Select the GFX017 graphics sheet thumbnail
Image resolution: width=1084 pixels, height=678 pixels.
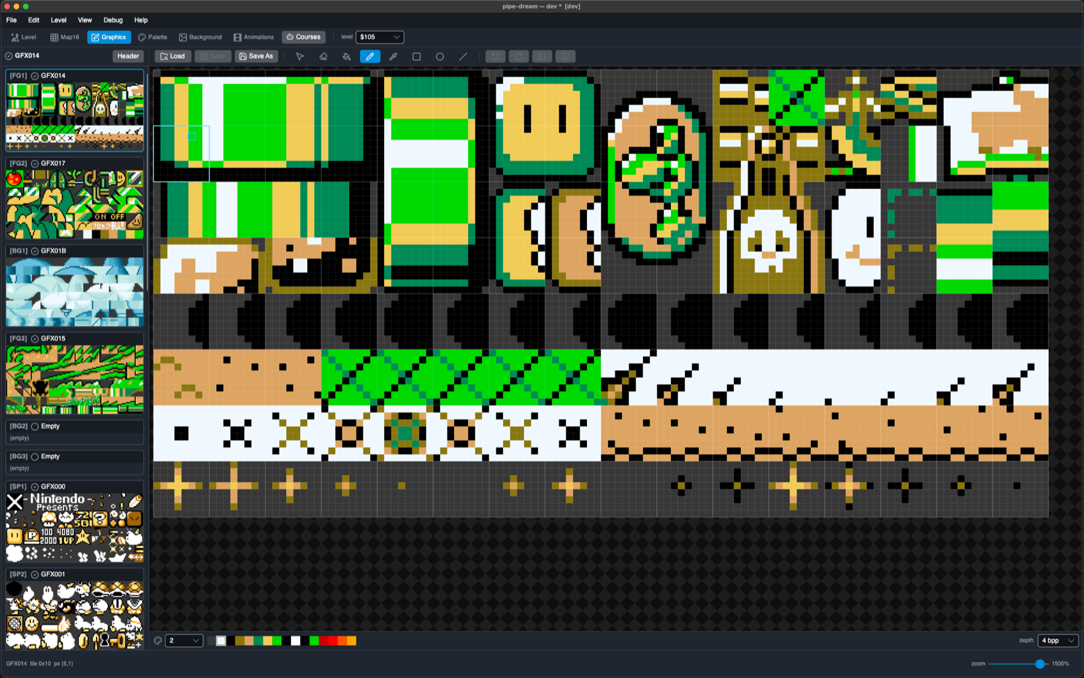75,204
